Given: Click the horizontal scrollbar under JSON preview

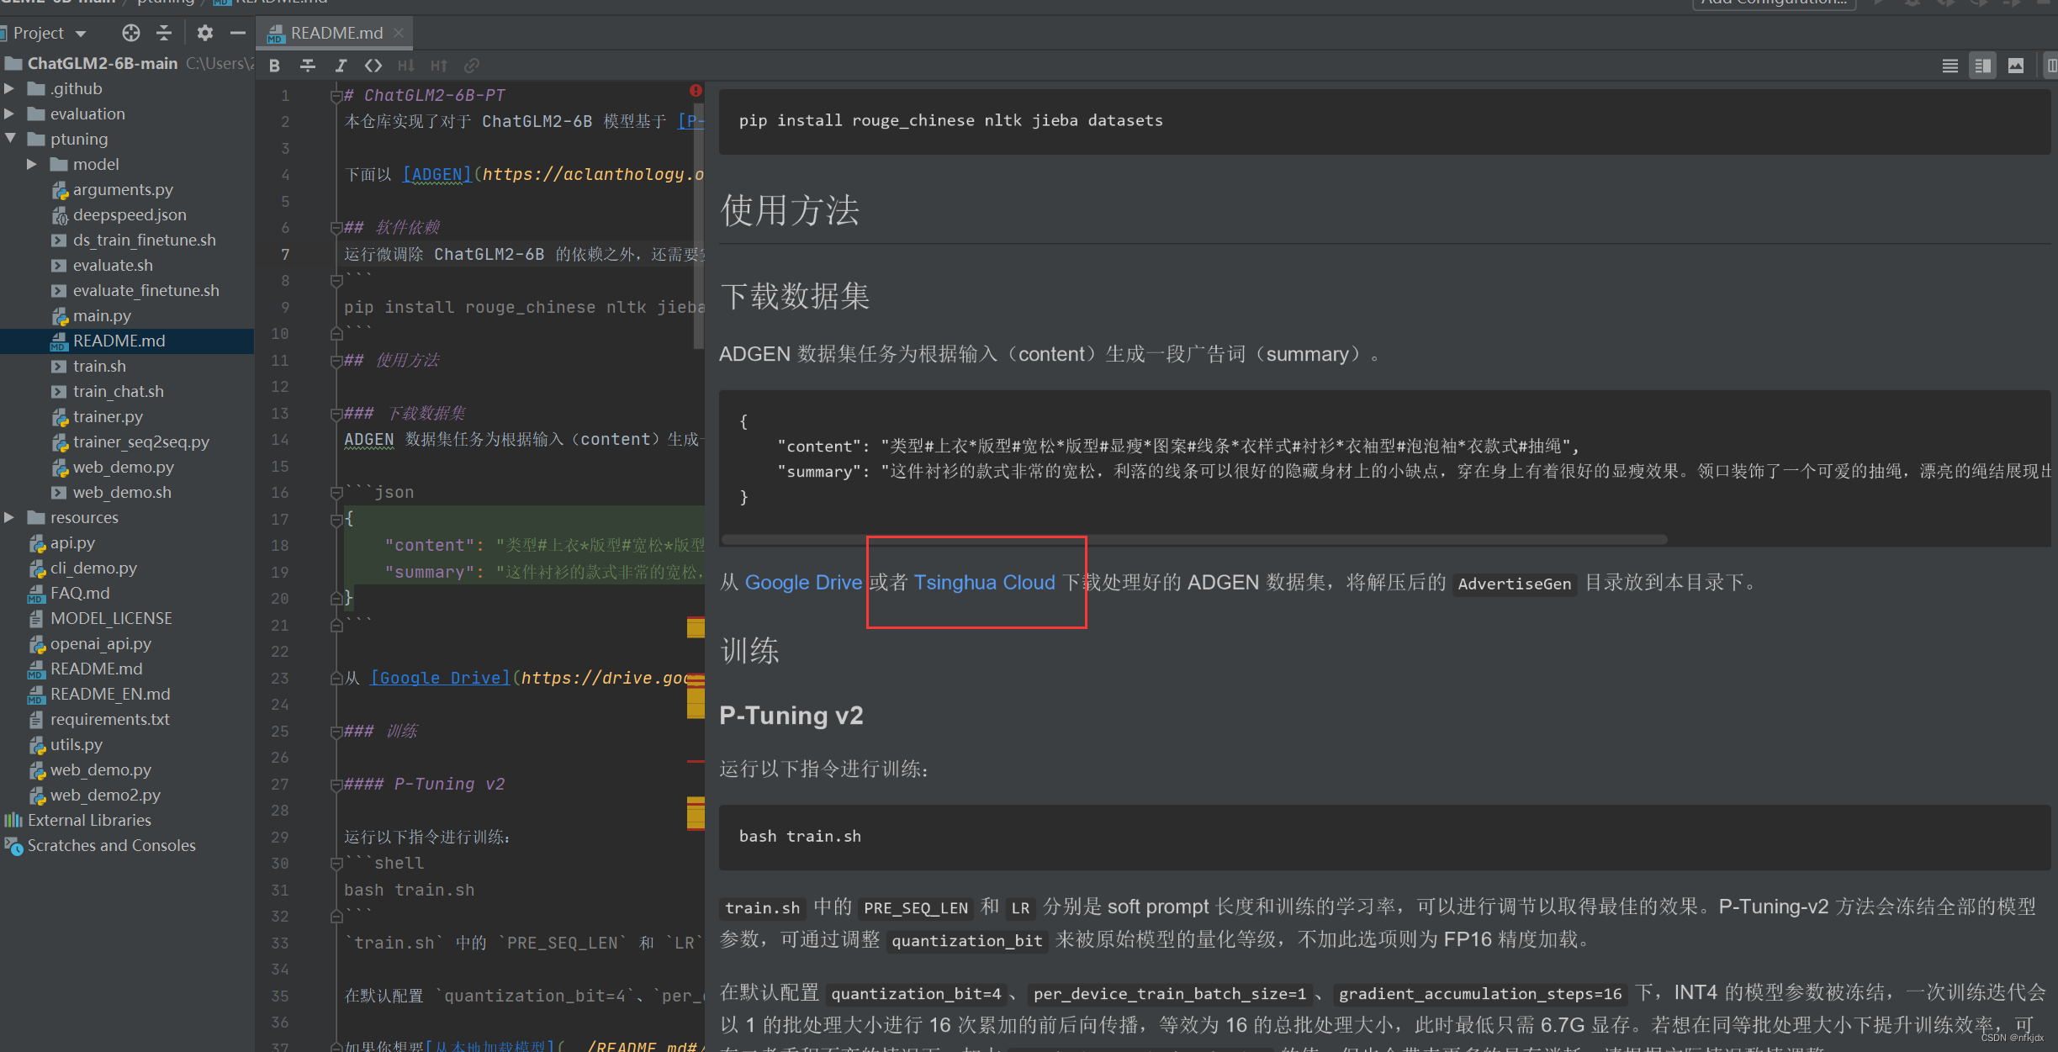Looking at the screenshot, I should [x=1194, y=539].
